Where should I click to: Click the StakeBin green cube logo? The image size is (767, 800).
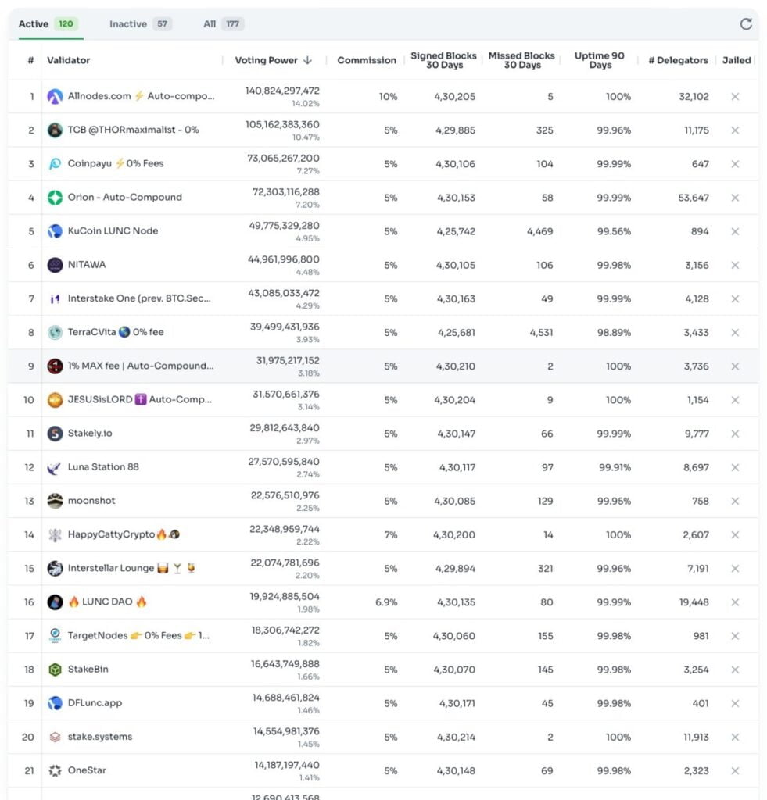tap(55, 670)
